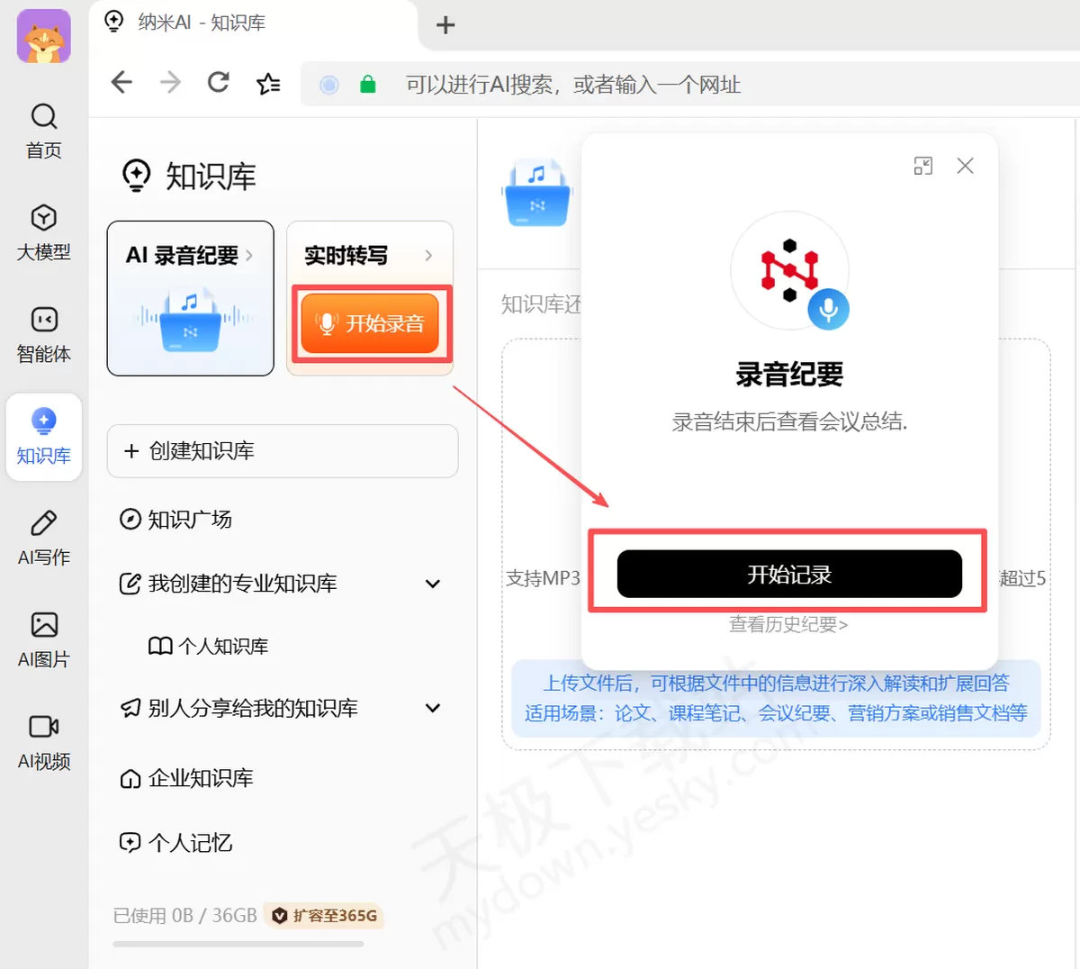Go back with the browser back arrow
This screenshot has width=1080, height=969.
pyautogui.click(x=121, y=83)
